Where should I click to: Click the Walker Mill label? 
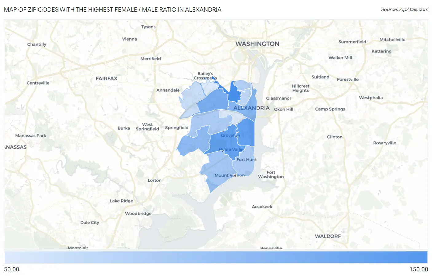pos(340,58)
